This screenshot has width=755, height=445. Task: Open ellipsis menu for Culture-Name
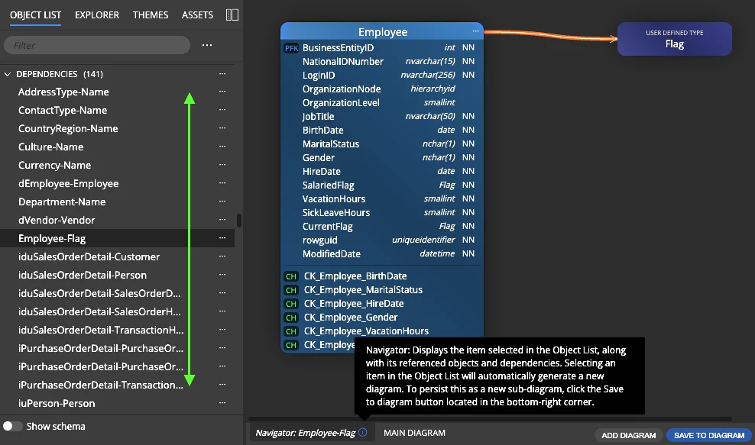pos(222,147)
